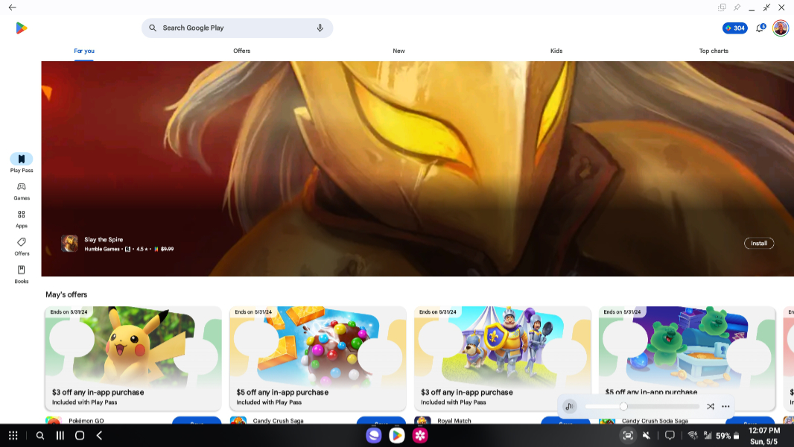Screen dimensions: 794x447
Task: Start voice search with the microphone icon
Action: (x=320, y=28)
